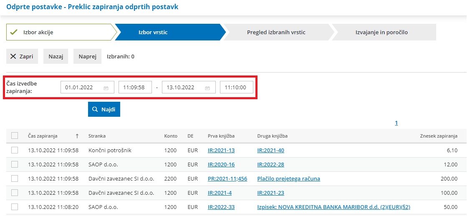Image resolution: width=467 pixels, height=216 pixels.
Task: Tick the checkbox for the Končni potrošnik row
Action: coord(15,150)
